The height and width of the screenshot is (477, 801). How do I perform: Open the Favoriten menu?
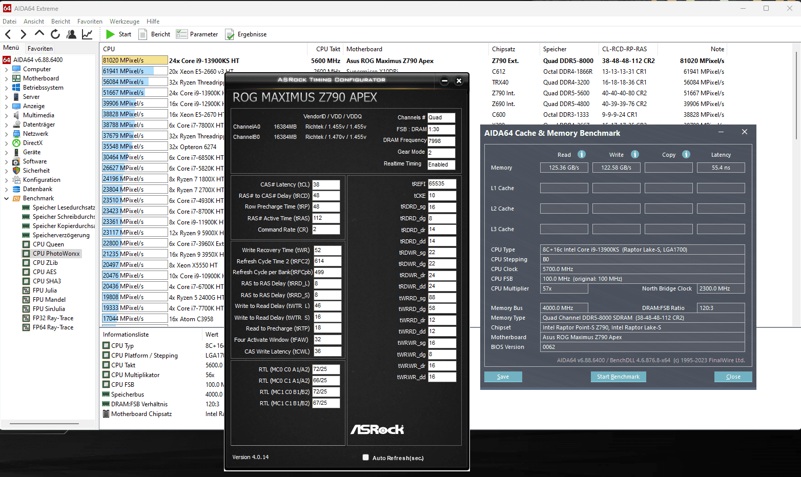[x=90, y=22]
